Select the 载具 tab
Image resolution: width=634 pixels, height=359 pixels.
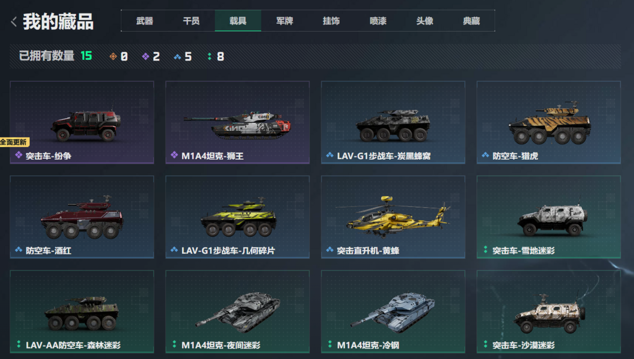pos(238,21)
